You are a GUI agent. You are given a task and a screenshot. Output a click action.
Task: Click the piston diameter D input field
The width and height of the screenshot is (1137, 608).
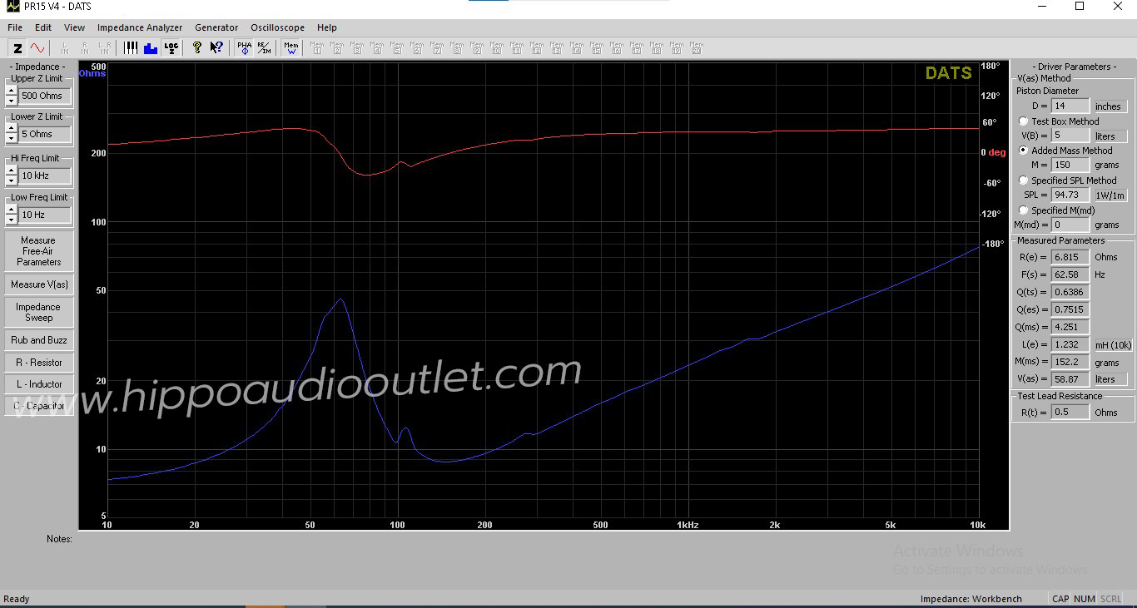pyautogui.click(x=1070, y=106)
